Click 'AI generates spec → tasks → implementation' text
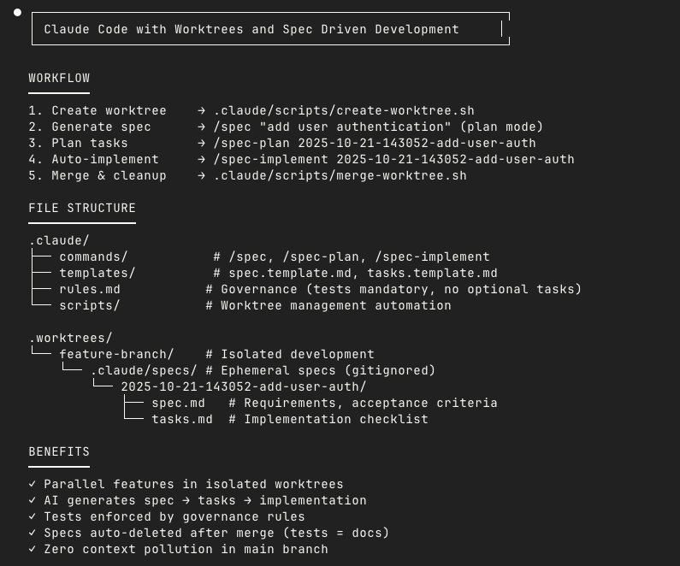The image size is (680, 566). click(205, 500)
